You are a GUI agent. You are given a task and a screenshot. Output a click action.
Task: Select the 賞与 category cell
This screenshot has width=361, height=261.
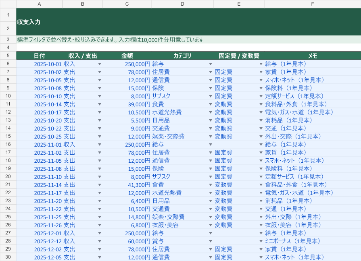[182, 241]
